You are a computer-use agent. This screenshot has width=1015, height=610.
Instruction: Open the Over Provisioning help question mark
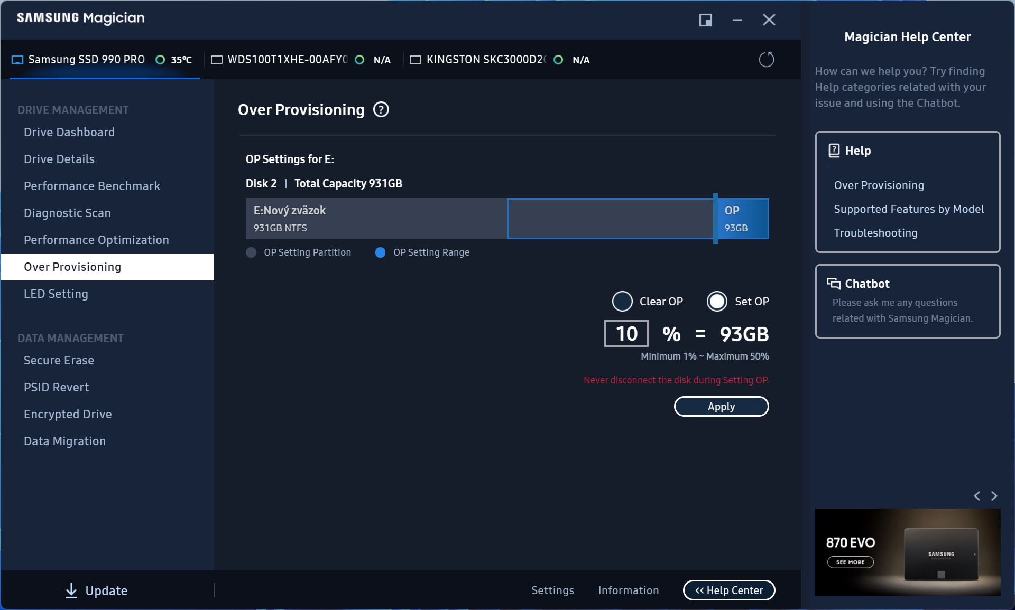pos(381,110)
